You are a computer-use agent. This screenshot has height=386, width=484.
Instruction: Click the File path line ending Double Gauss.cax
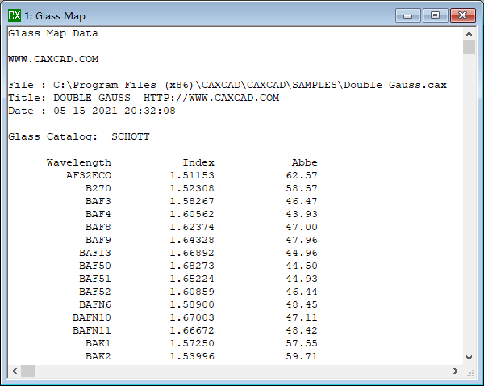[x=227, y=85]
